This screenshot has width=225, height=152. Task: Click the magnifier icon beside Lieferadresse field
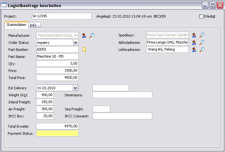point(202,50)
